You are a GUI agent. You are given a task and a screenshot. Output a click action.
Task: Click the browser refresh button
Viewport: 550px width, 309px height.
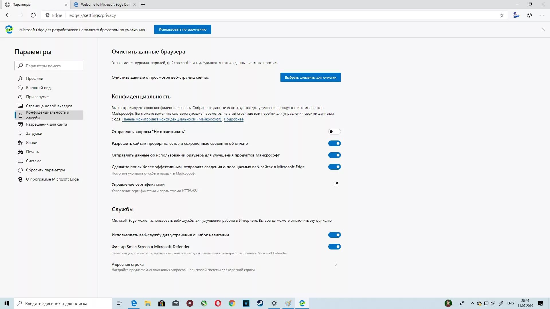(33, 15)
